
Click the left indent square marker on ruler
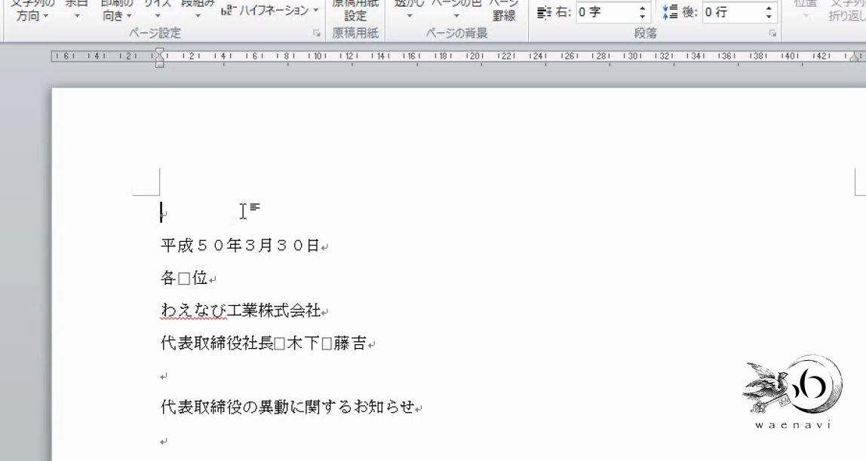pyautogui.click(x=159, y=64)
